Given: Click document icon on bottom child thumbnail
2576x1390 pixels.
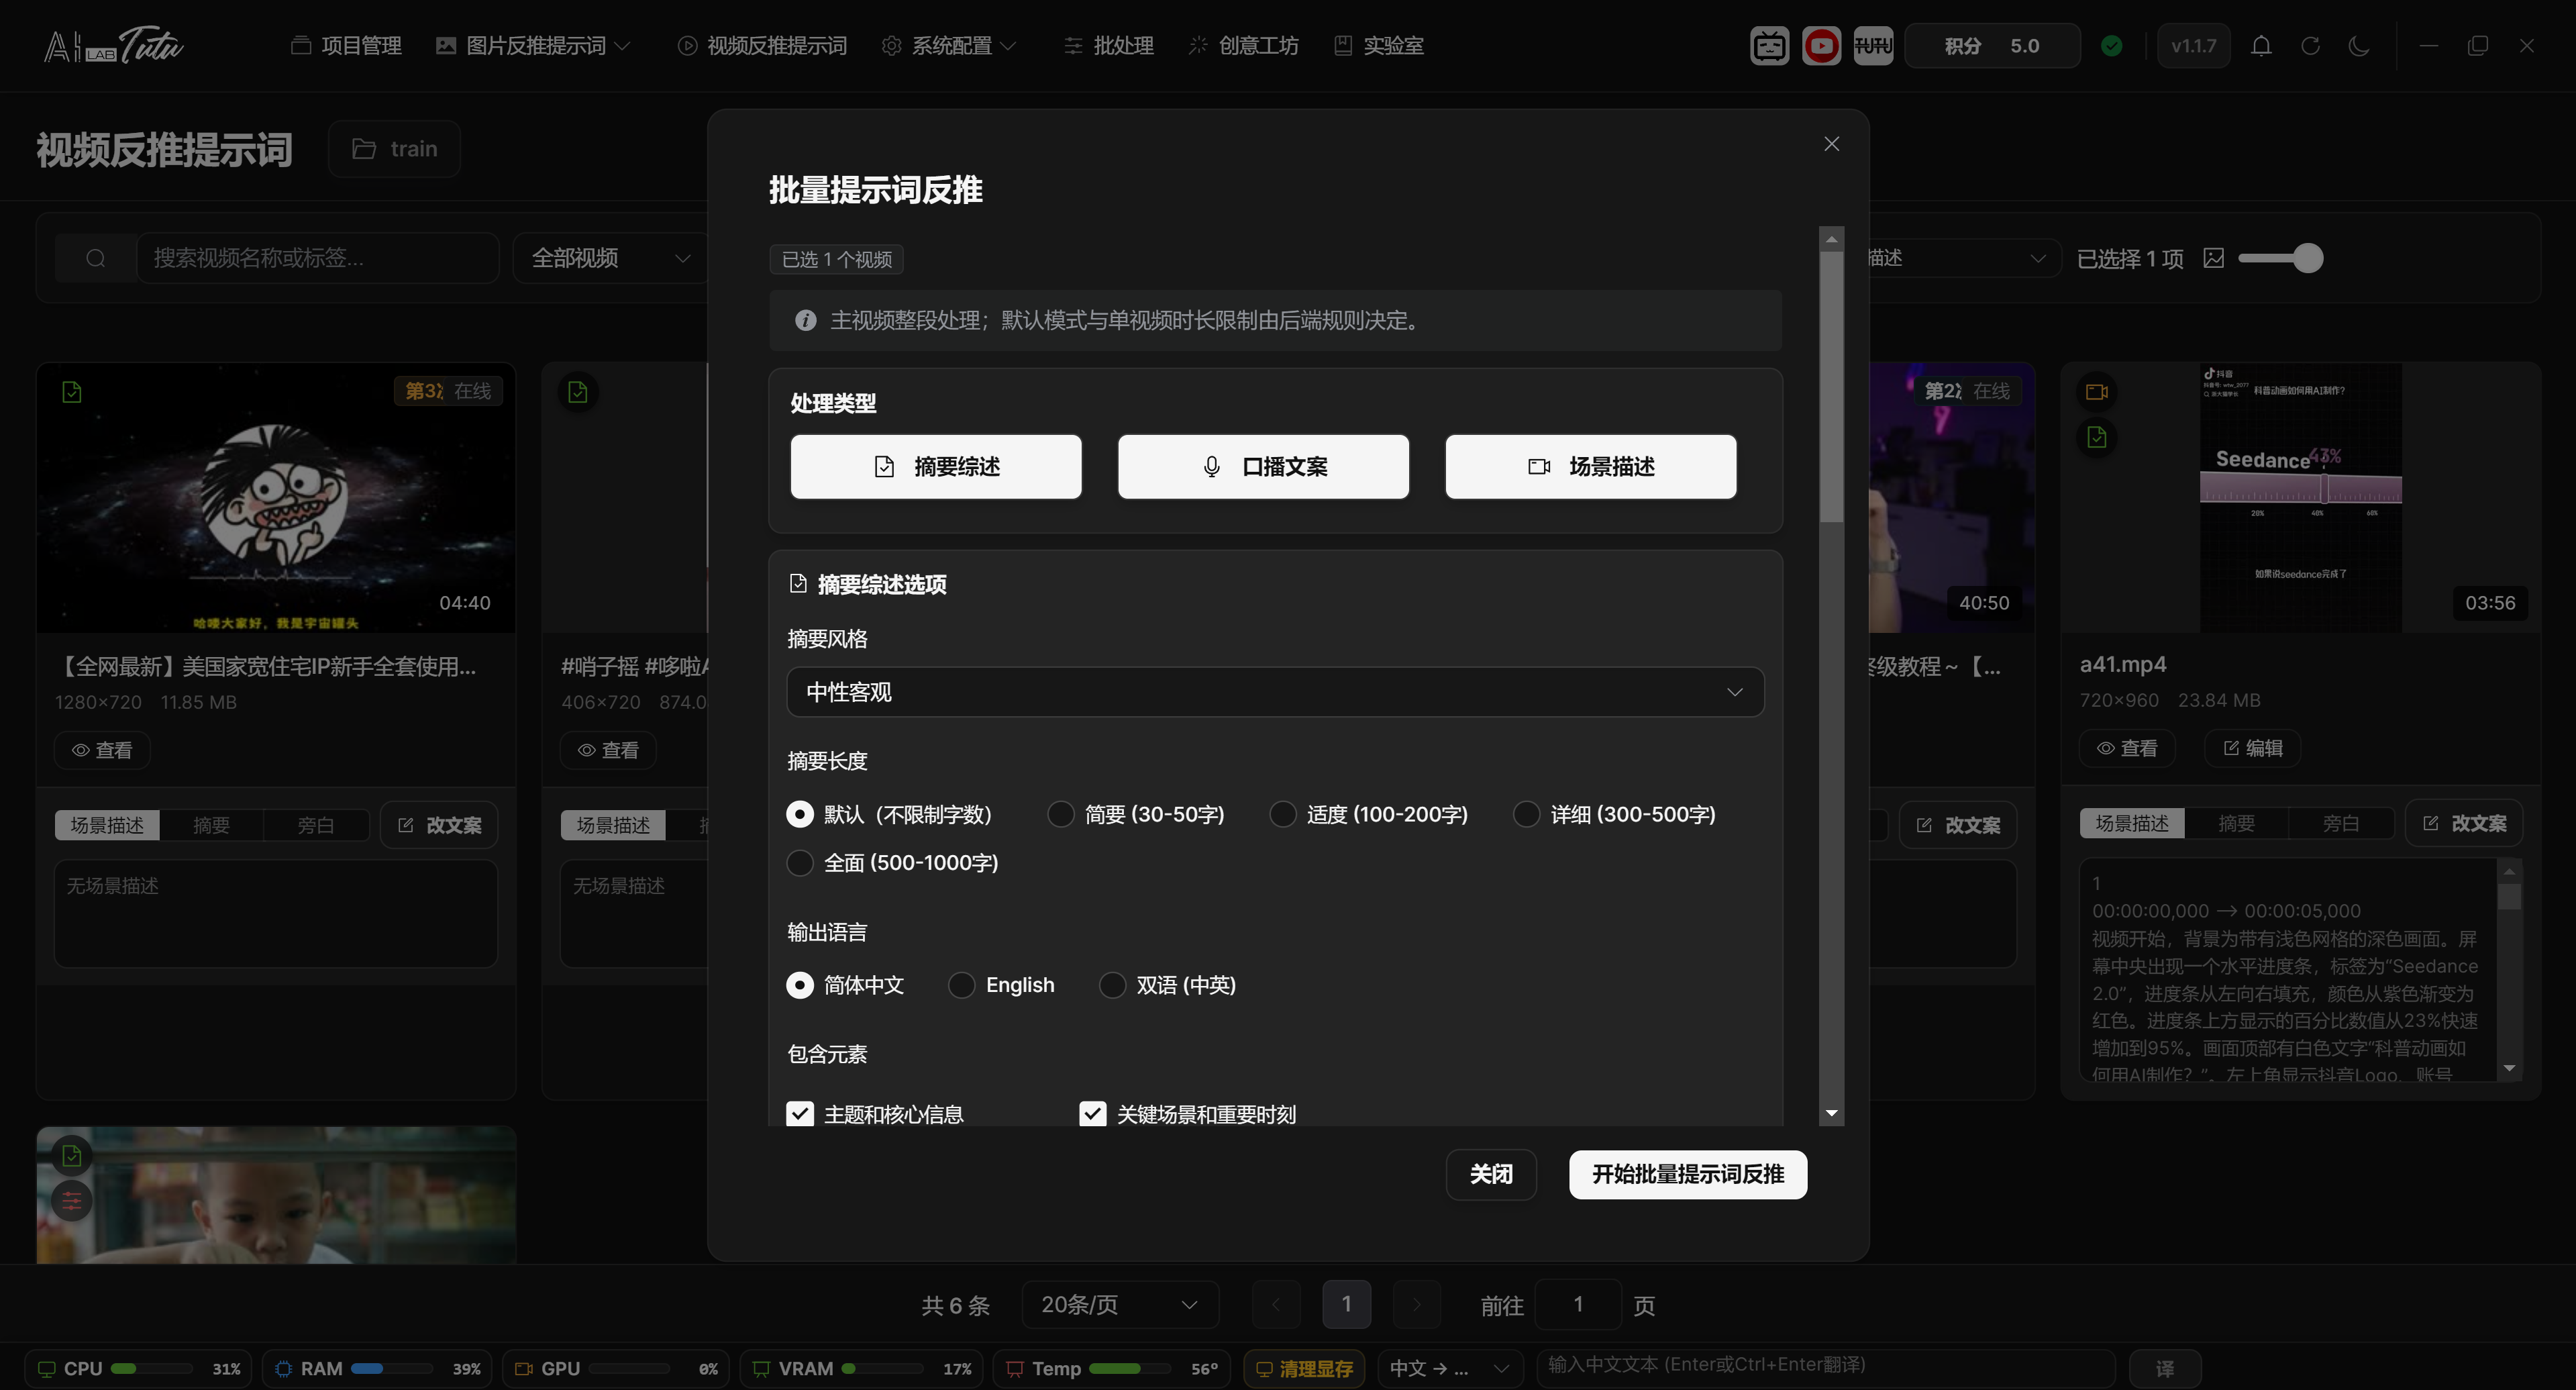Looking at the screenshot, I should coord(72,1156).
